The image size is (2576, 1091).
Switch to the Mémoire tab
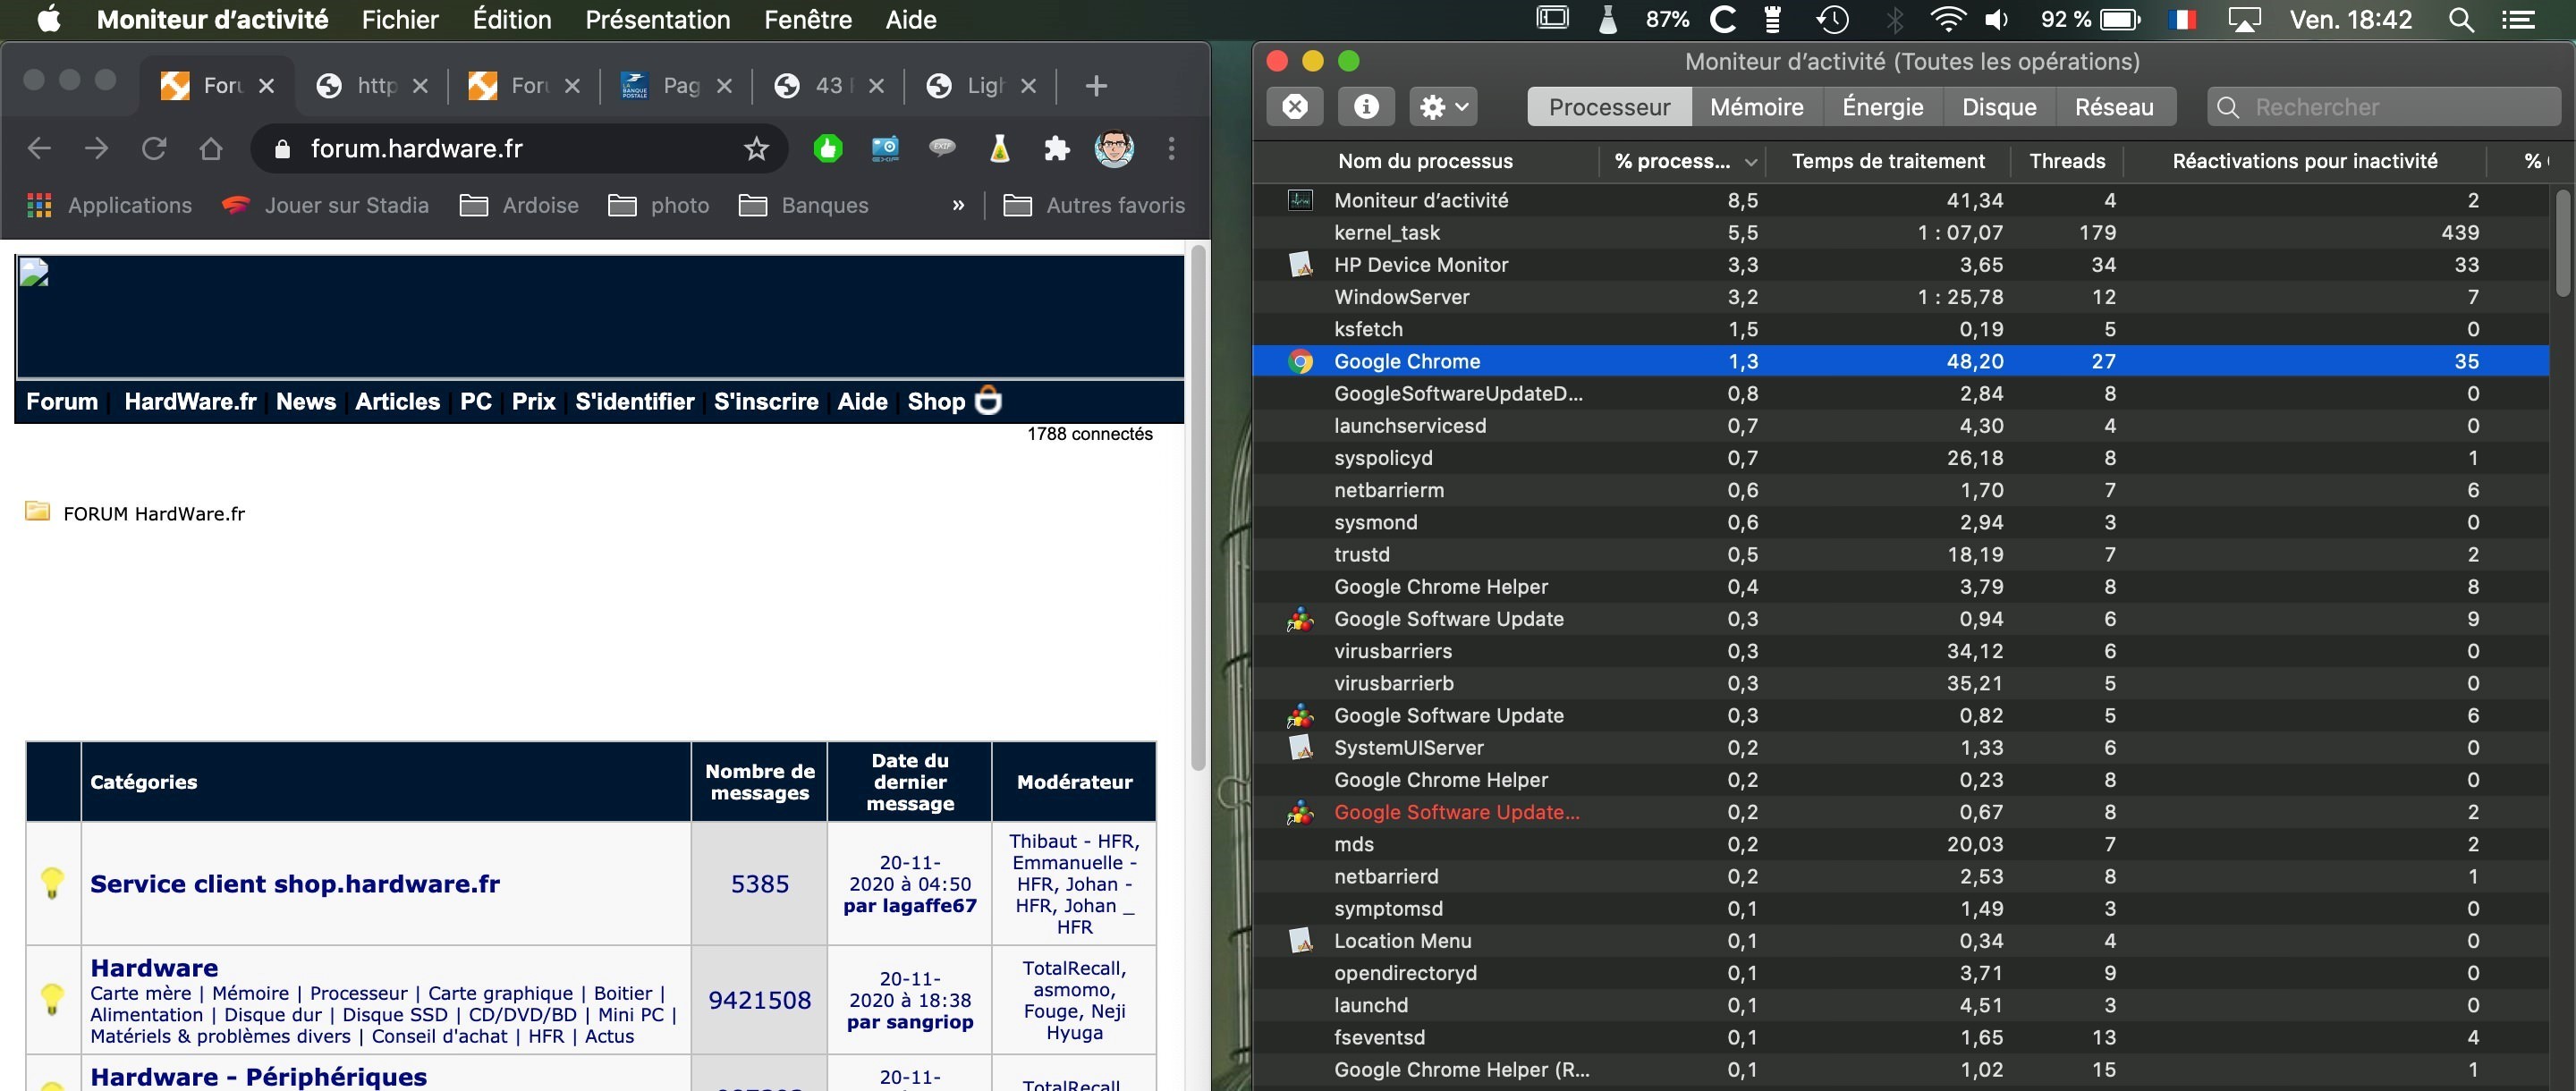tap(1756, 107)
